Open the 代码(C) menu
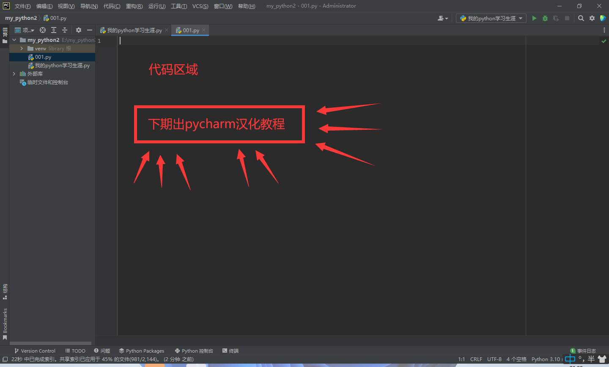609x367 pixels. point(112,6)
